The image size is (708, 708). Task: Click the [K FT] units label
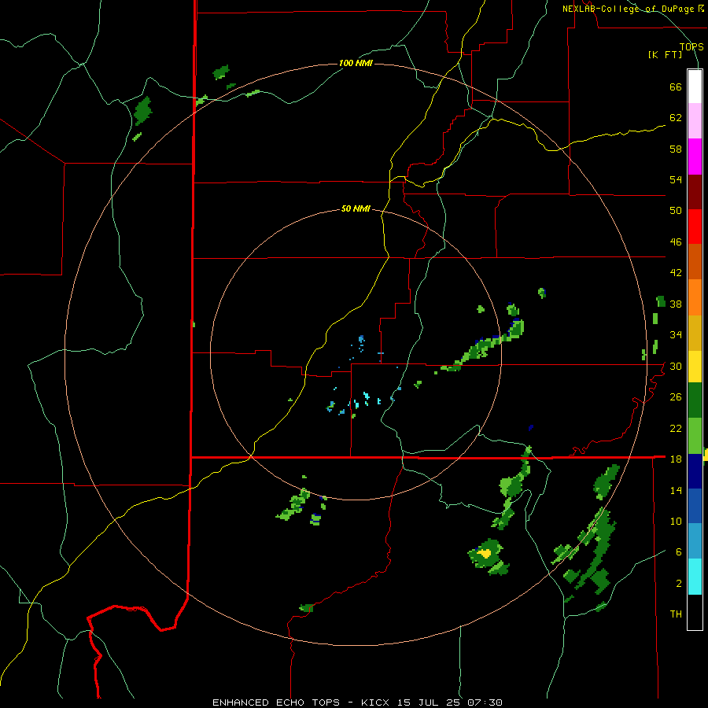tap(665, 55)
